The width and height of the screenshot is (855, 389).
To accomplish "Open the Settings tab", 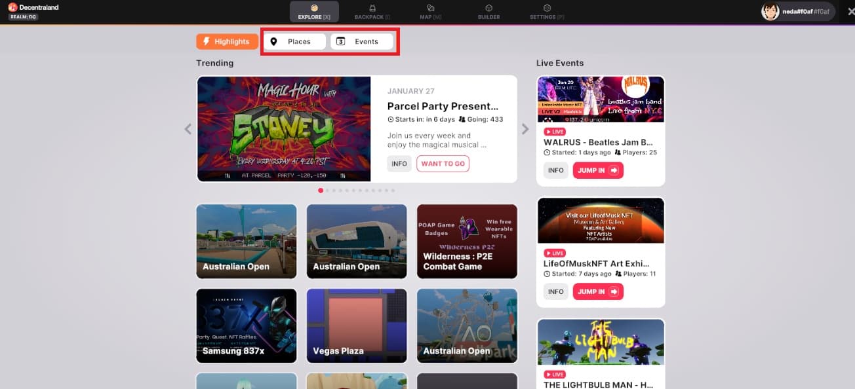I will tap(547, 11).
